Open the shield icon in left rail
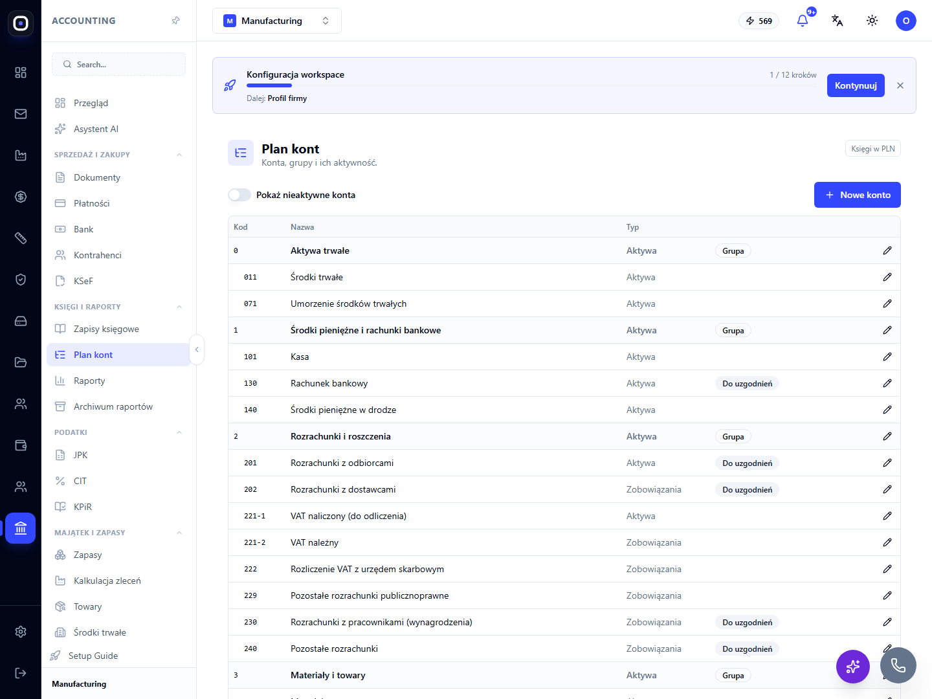932x699 pixels. [x=21, y=280]
